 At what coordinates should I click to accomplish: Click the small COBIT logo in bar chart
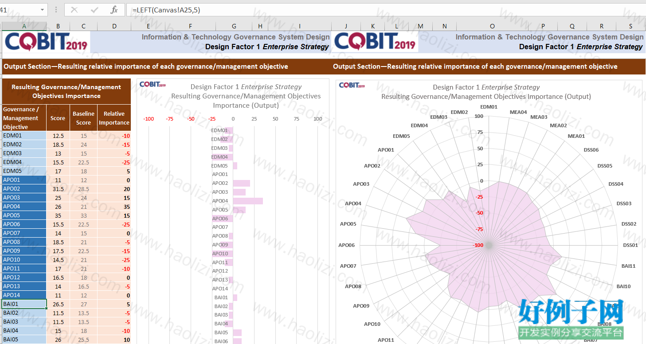tap(153, 85)
